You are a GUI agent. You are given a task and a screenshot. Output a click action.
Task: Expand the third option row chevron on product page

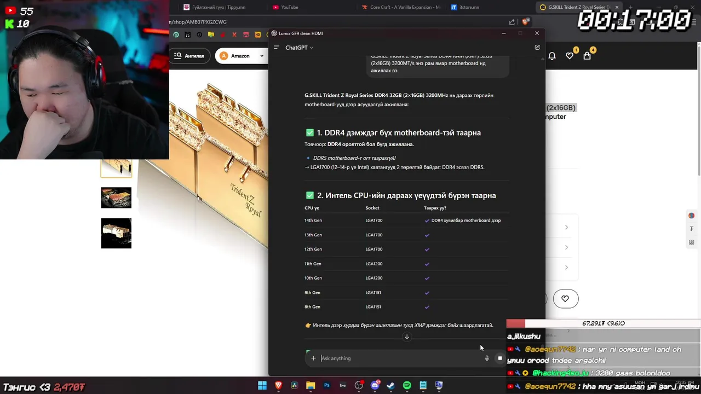point(566,267)
